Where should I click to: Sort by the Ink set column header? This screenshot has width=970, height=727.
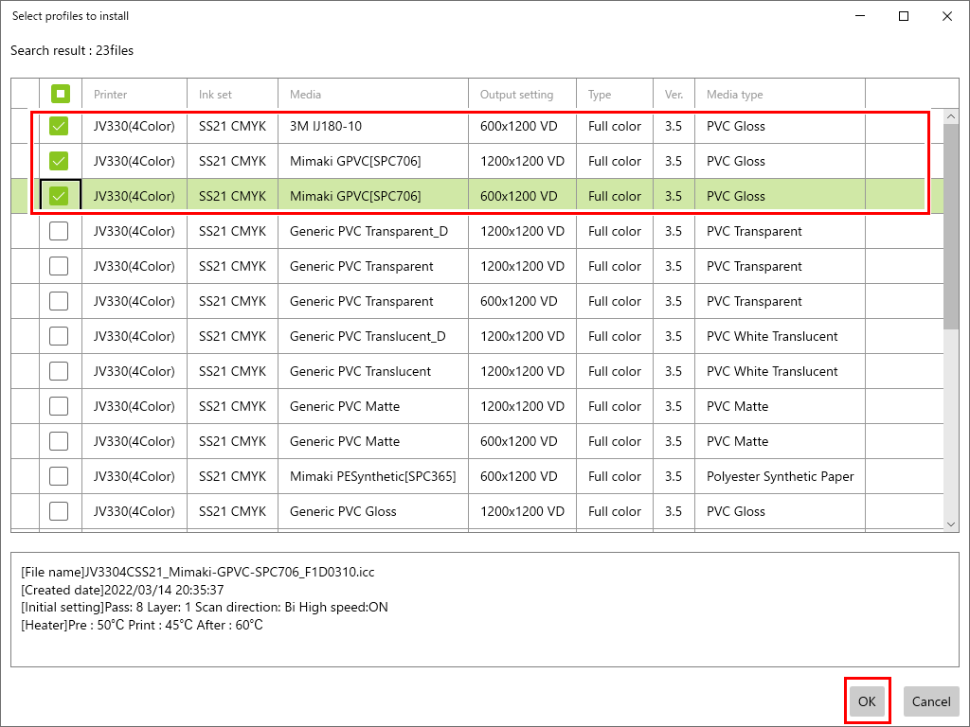point(231,94)
